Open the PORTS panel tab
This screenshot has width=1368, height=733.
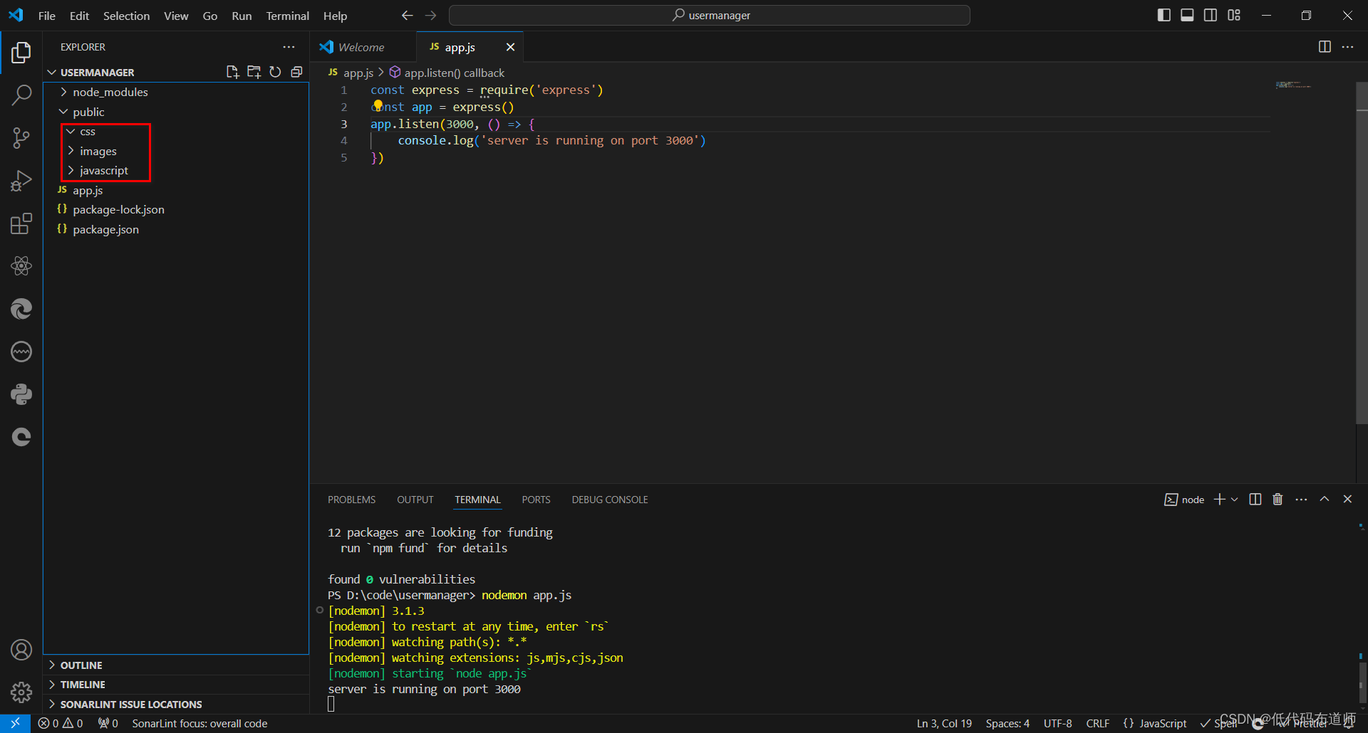(536, 500)
